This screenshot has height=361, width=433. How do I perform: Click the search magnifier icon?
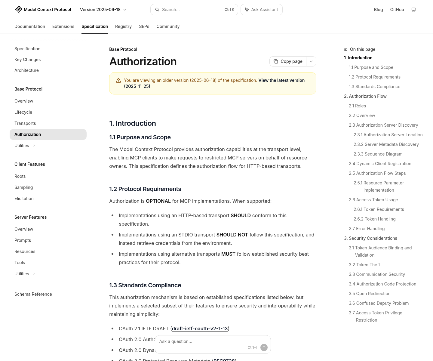(157, 10)
